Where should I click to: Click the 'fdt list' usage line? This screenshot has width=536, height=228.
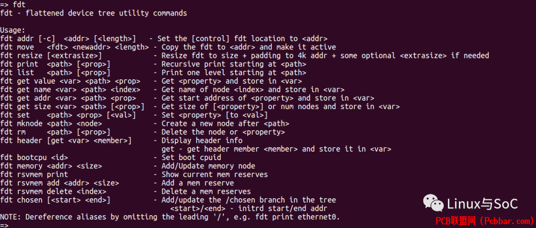[x=153, y=73]
